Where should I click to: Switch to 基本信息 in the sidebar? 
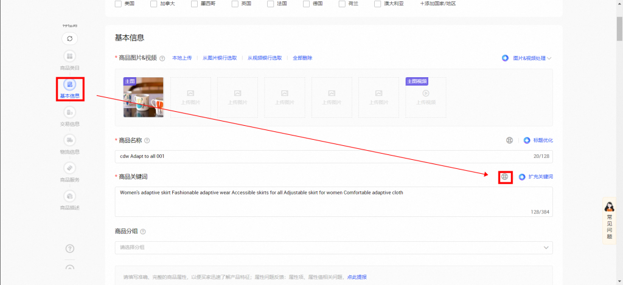pyautogui.click(x=70, y=84)
